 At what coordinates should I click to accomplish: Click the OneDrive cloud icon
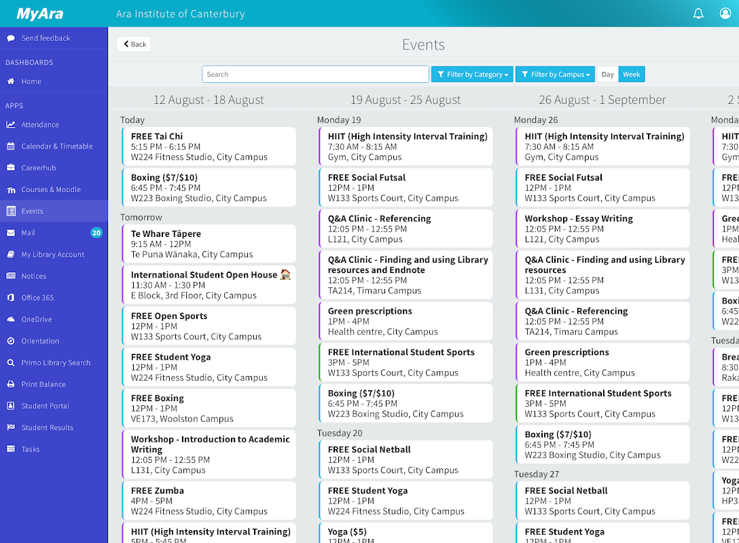(10, 320)
